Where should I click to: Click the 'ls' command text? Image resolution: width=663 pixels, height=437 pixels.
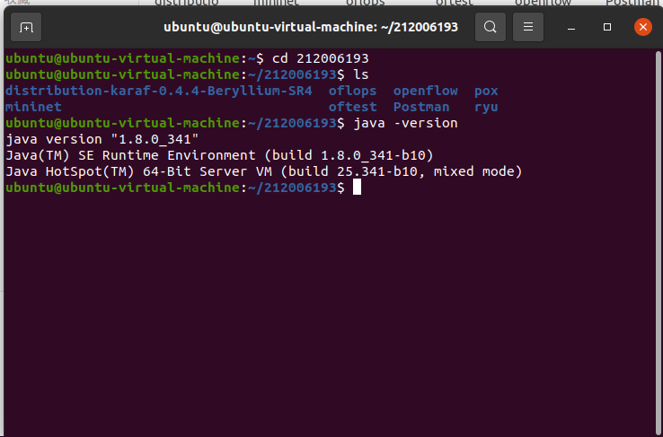pos(361,74)
